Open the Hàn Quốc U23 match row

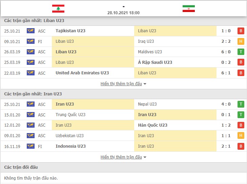tap(123, 125)
